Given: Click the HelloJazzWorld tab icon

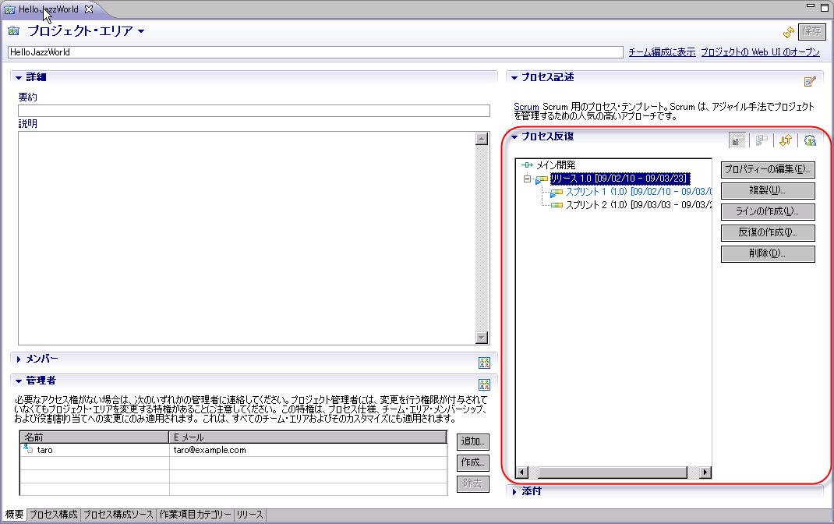Looking at the screenshot, I should coord(9,9).
